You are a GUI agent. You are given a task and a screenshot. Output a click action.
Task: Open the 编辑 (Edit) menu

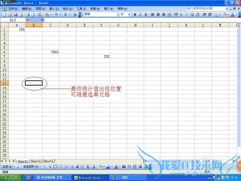[27, 9]
